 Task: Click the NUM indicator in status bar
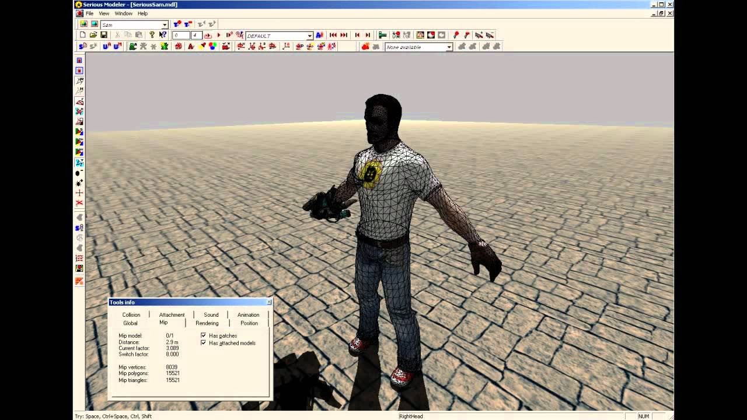644,416
